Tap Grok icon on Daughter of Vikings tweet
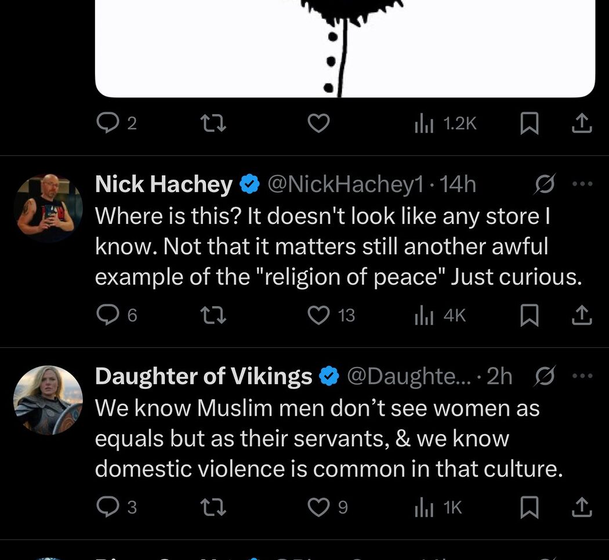Screen dimensions: 609x560 (545, 376)
